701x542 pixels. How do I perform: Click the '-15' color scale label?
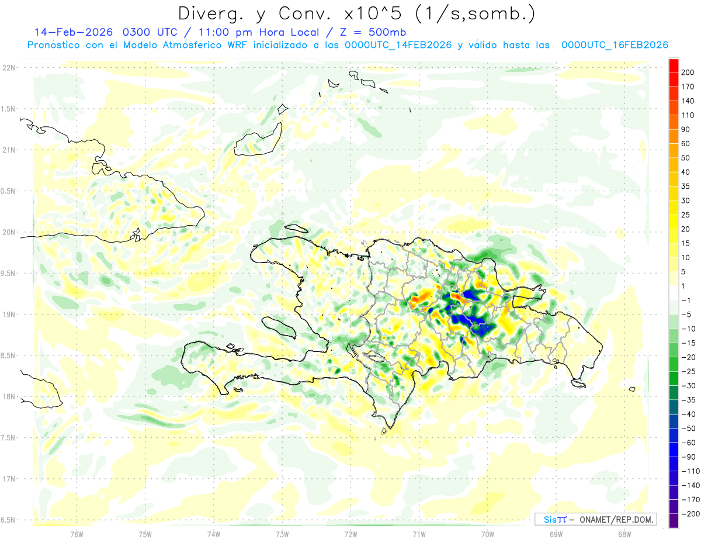pos(688,343)
